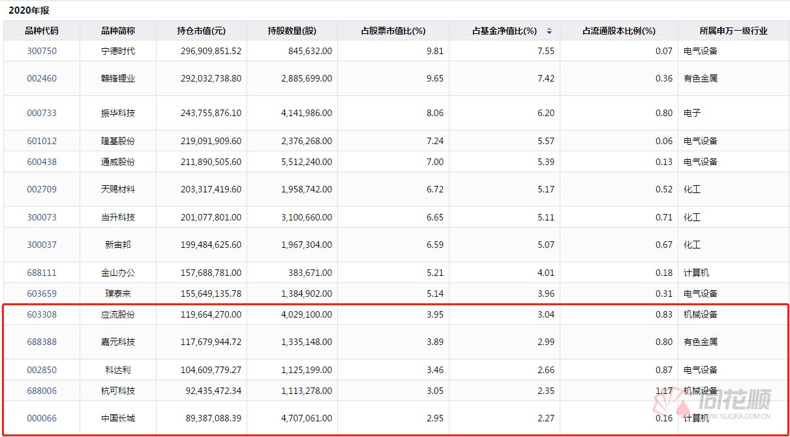Select stock name 天赐材料
This screenshot has width=790, height=437.
118,189
